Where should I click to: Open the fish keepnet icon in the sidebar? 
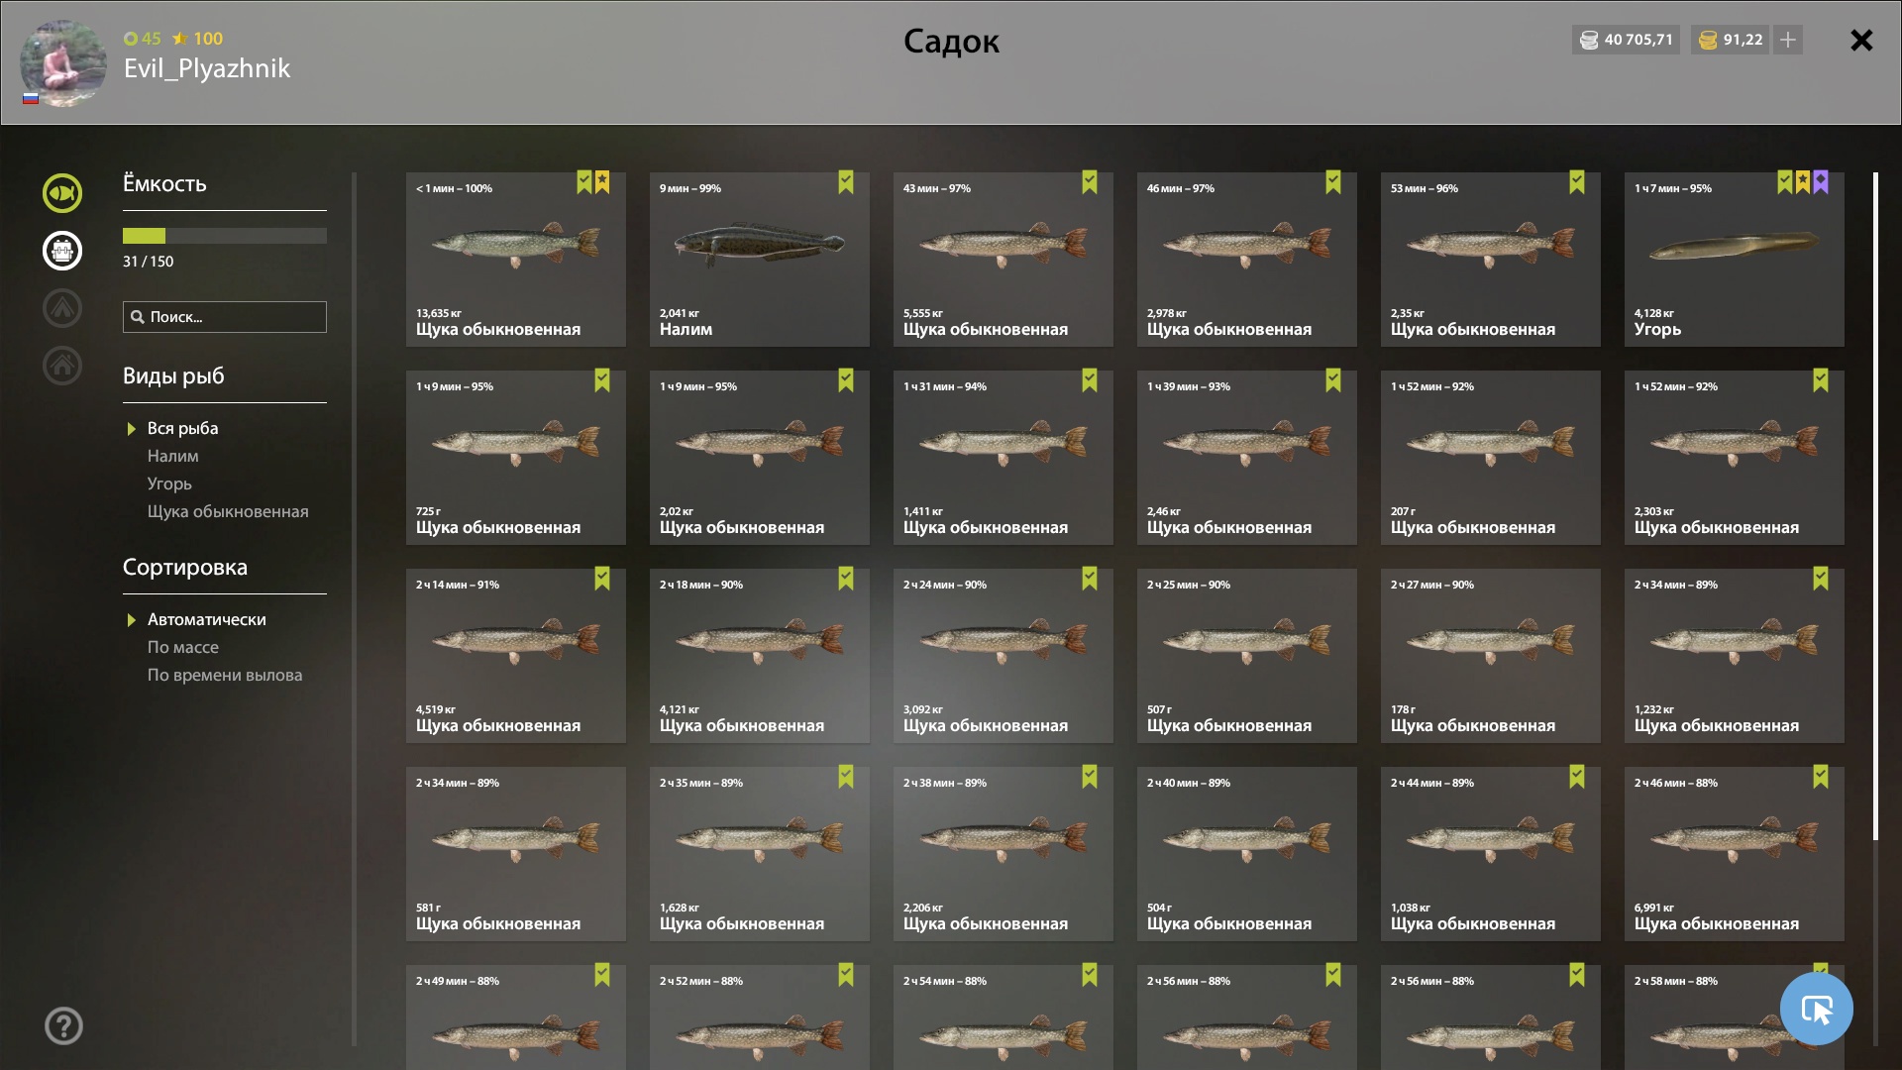pyautogui.click(x=62, y=193)
